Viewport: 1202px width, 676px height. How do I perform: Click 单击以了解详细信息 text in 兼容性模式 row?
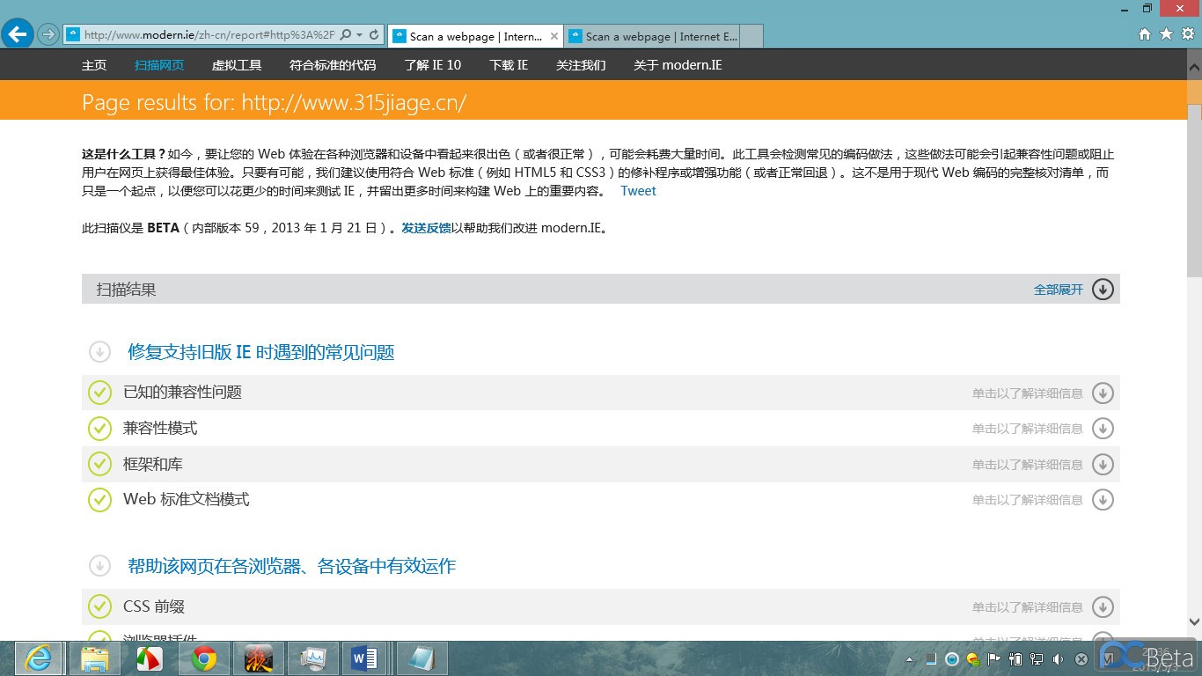[1028, 429]
